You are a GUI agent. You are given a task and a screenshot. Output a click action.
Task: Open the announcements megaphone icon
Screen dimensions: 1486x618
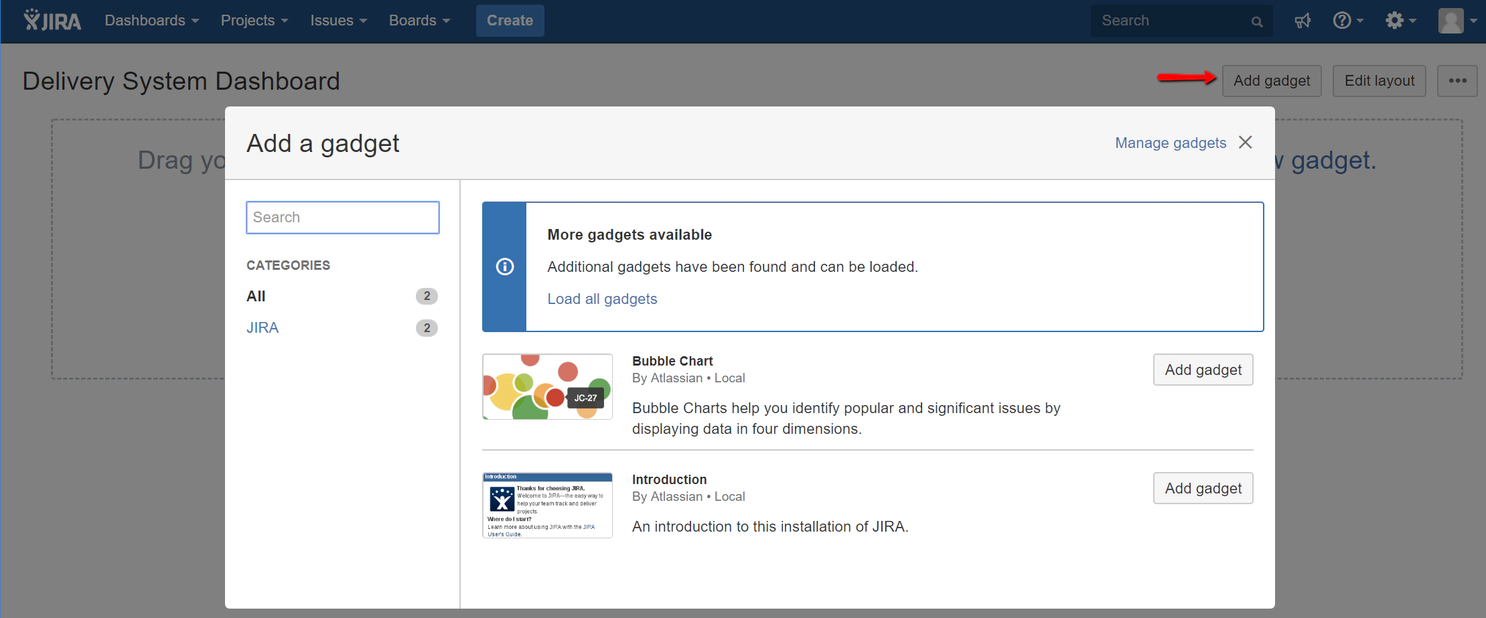click(1302, 20)
